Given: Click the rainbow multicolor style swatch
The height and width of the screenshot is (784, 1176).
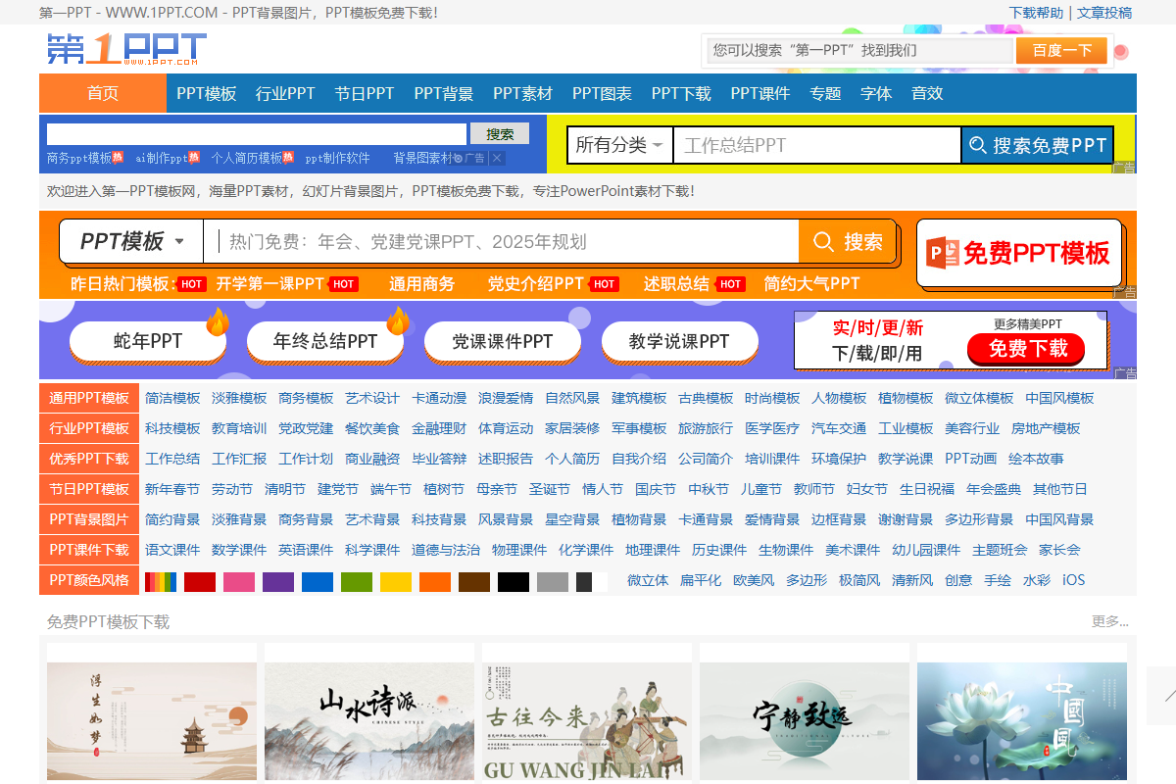Looking at the screenshot, I should coord(160,581).
